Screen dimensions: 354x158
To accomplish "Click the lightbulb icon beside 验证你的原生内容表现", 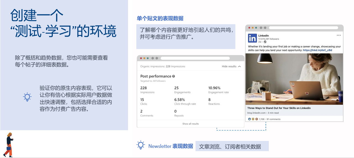I will pyautogui.click(x=27, y=97).
